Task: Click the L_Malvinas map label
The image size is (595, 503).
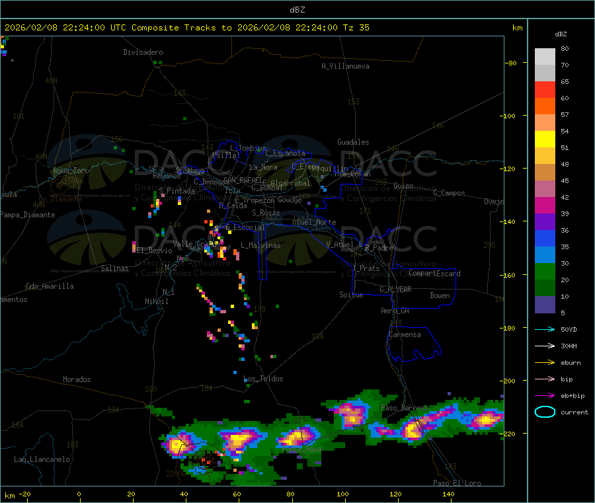Action: click(x=260, y=245)
